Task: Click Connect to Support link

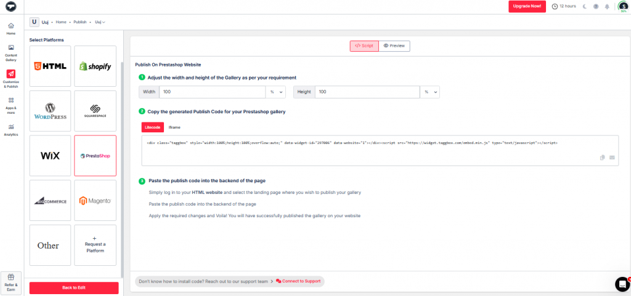Action: 299,282
